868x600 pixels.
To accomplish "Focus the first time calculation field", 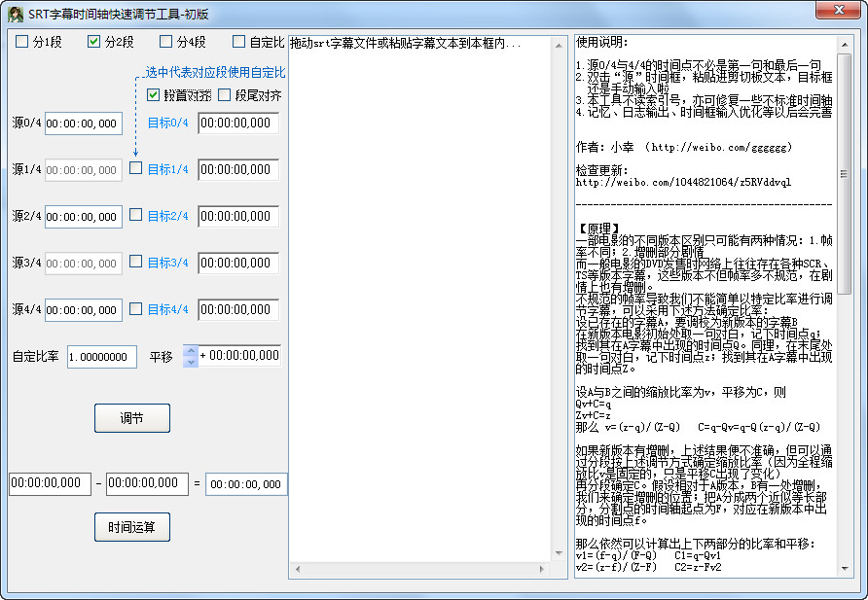I will (x=50, y=484).
